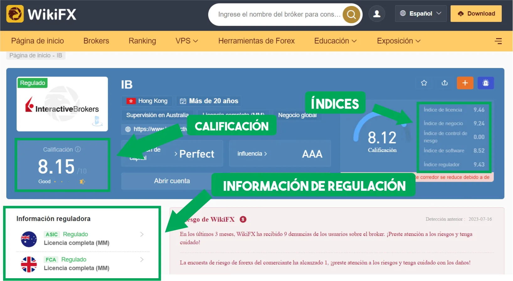Click the 8.15 Calificación score
Viewport: 513px width, 281px height.
(56, 166)
